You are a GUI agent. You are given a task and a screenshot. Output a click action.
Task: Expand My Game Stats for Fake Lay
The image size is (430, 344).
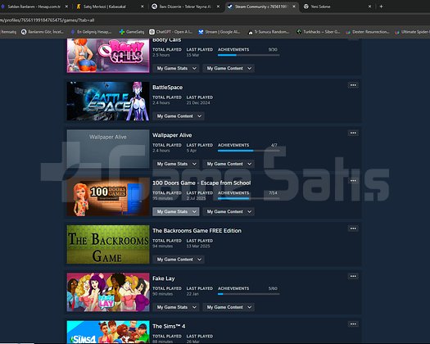tap(176, 307)
